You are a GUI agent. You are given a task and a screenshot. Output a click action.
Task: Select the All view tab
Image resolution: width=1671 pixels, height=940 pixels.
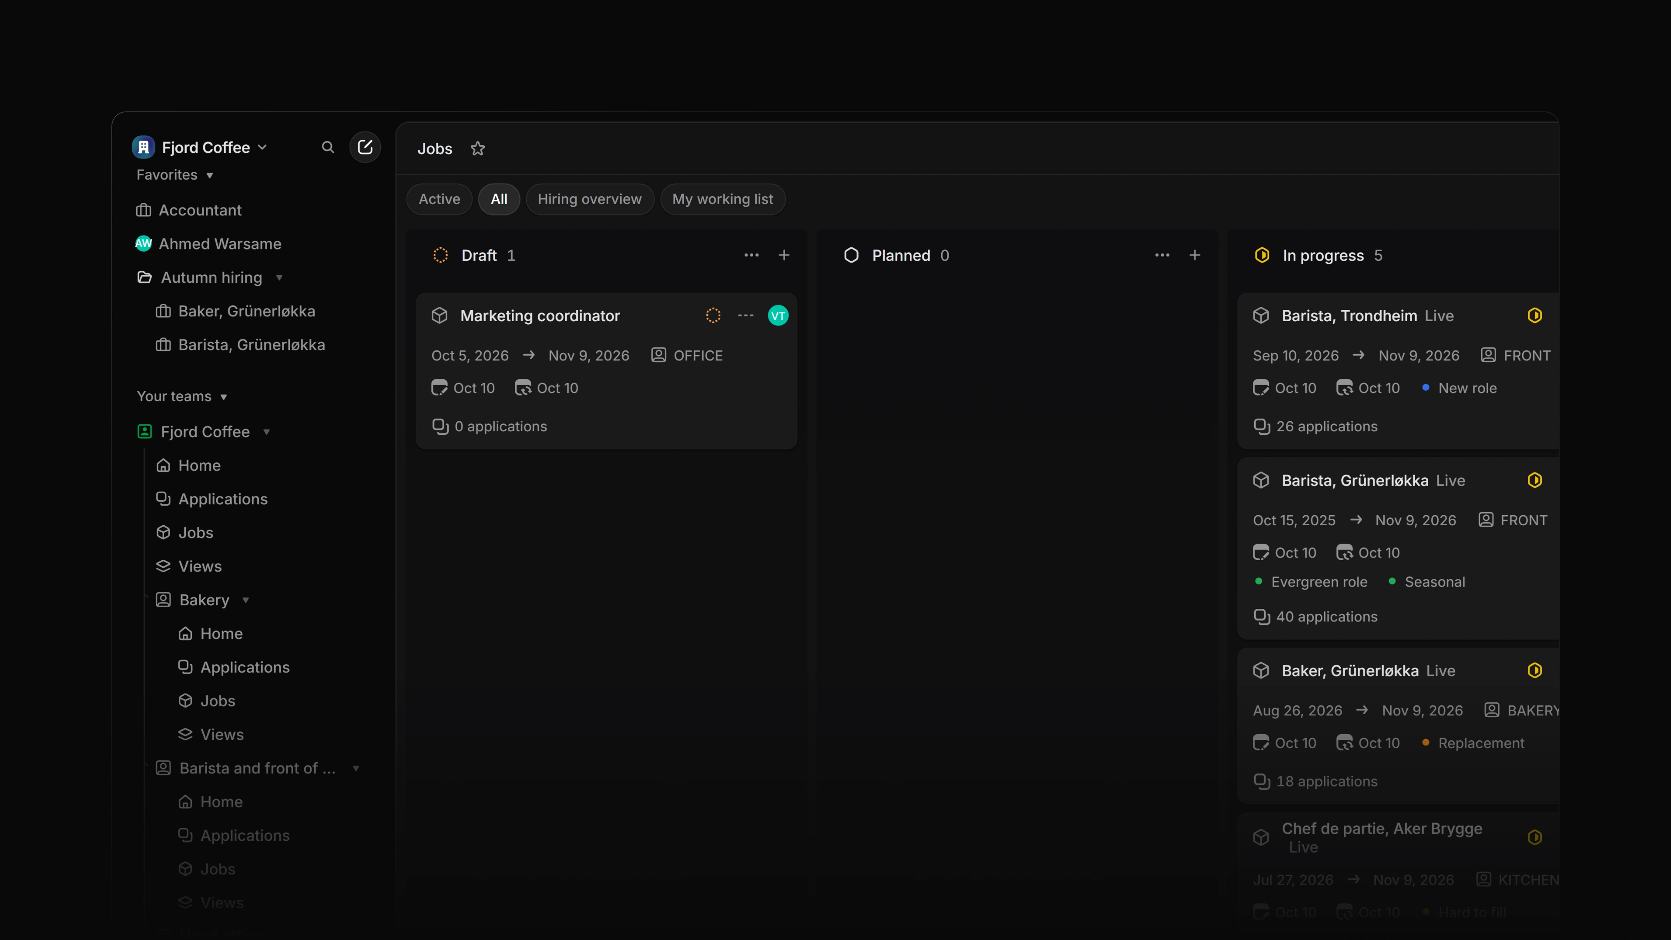tap(499, 199)
